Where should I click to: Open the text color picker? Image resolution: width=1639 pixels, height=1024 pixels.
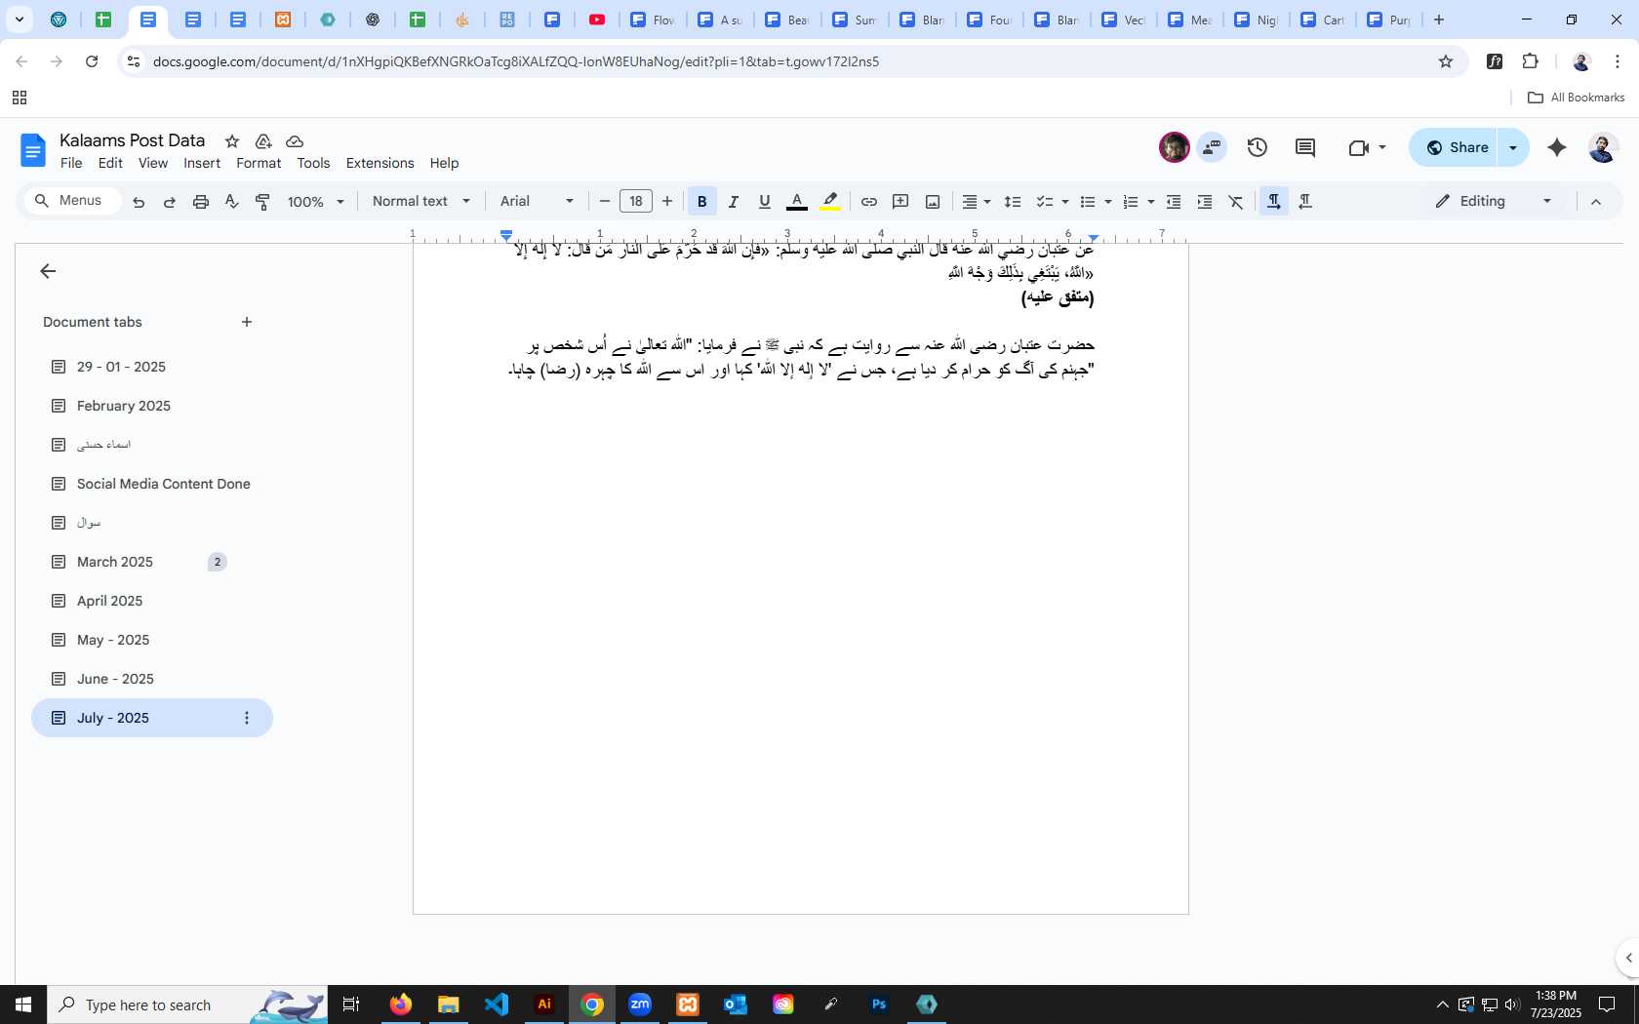point(797,202)
